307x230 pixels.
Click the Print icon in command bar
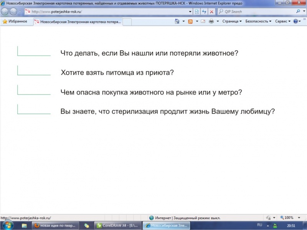[x=211, y=22]
